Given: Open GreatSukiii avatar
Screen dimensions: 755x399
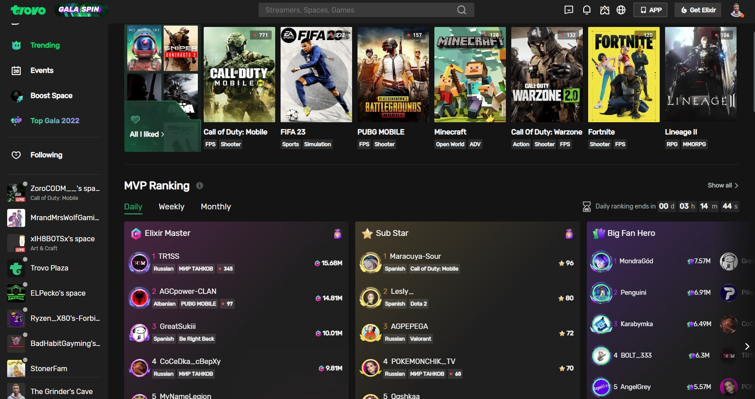Looking at the screenshot, I should click(139, 333).
